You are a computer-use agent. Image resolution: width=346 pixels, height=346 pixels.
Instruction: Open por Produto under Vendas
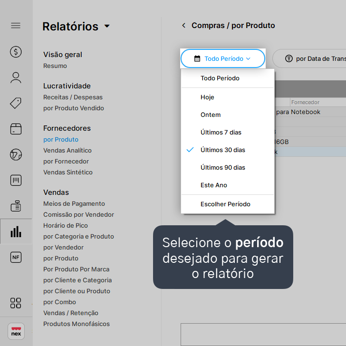61,259
